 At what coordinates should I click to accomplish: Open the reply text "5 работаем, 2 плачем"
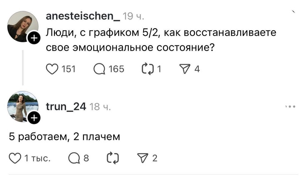(64, 136)
